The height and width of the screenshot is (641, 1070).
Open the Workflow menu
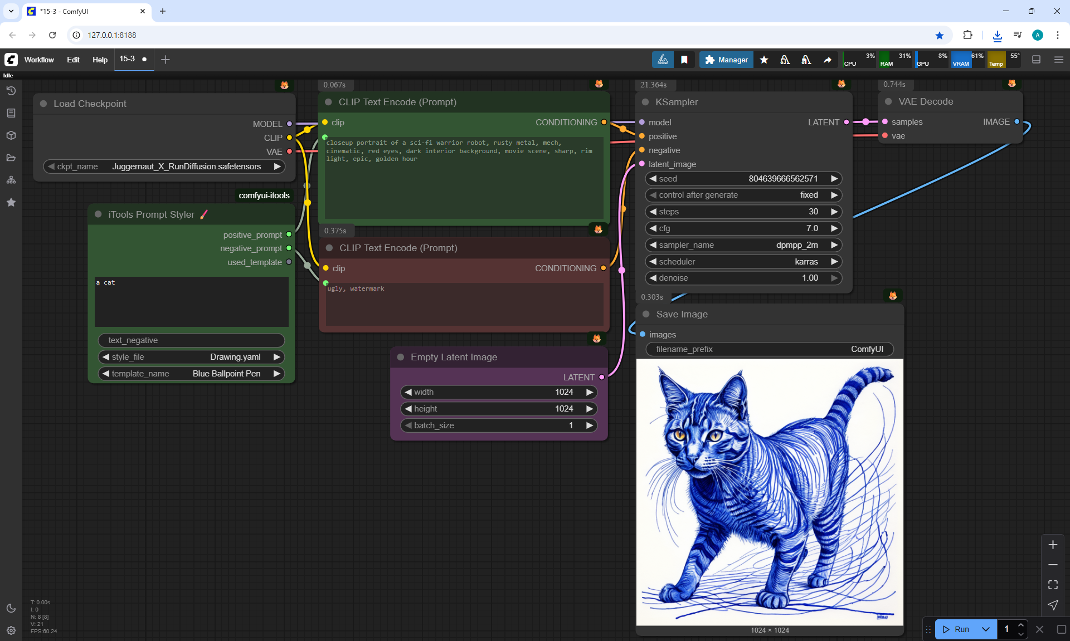click(x=39, y=60)
